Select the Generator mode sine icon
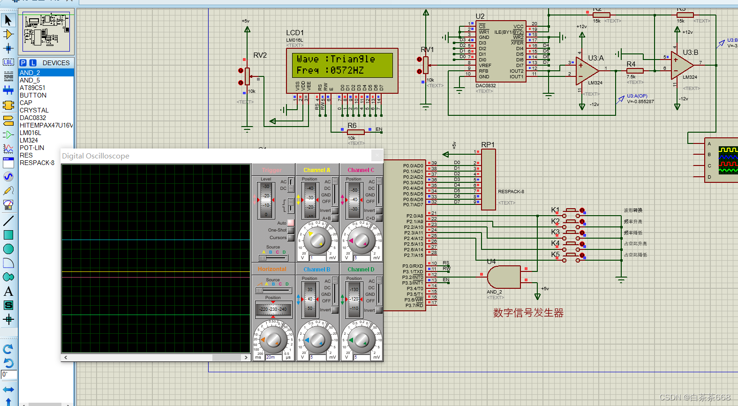 point(8,177)
